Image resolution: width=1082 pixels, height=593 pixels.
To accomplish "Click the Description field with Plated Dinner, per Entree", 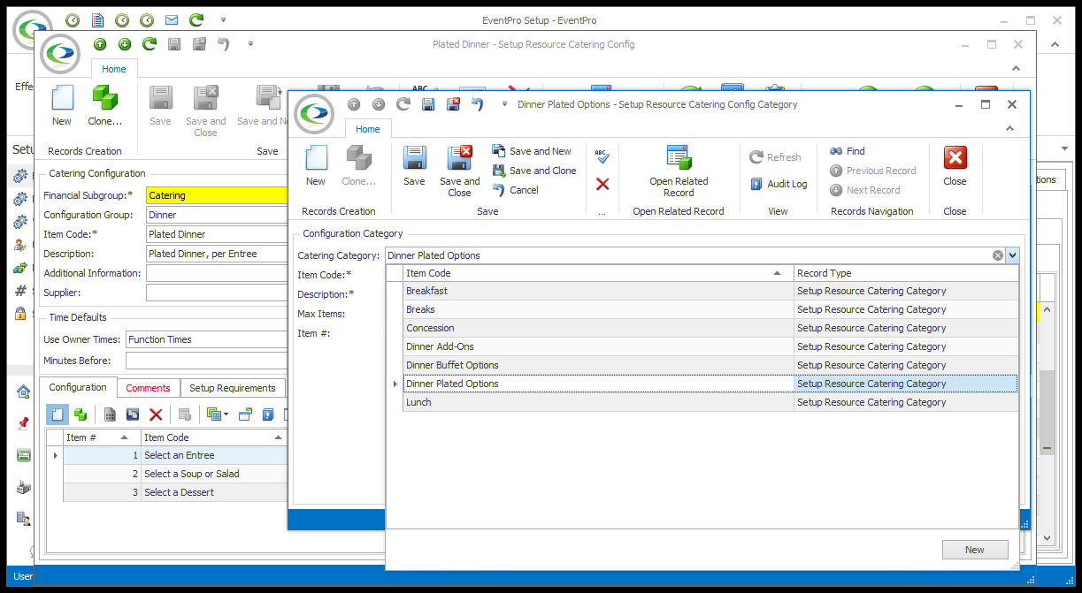I will tap(217, 254).
